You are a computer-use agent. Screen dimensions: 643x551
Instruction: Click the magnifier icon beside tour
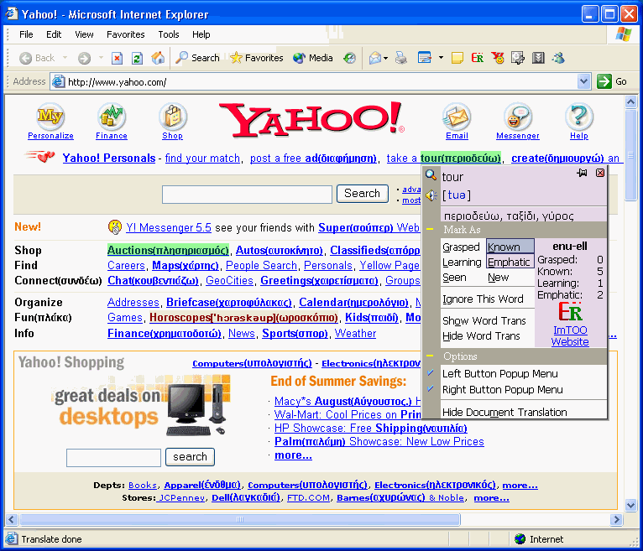click(431, 175)
